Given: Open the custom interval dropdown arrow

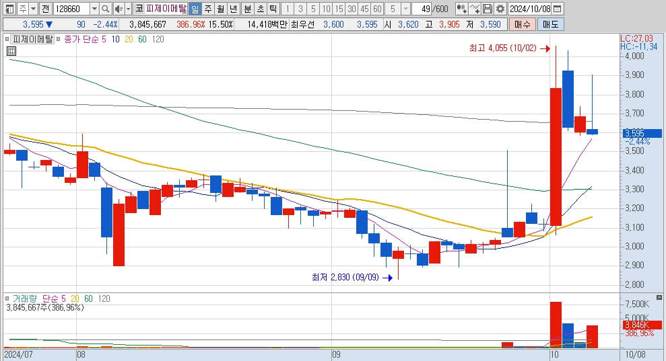Looking at the screenshot, I should pyautogui.click(x=405, y=9).
